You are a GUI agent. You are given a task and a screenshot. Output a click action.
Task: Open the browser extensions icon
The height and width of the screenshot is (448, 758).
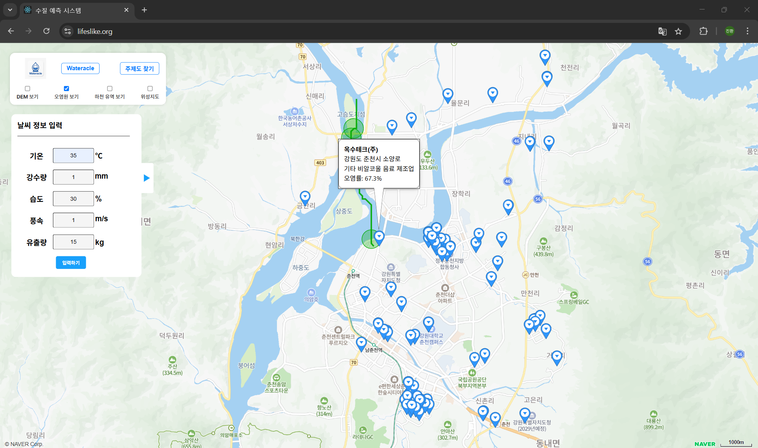coord(703,31)
